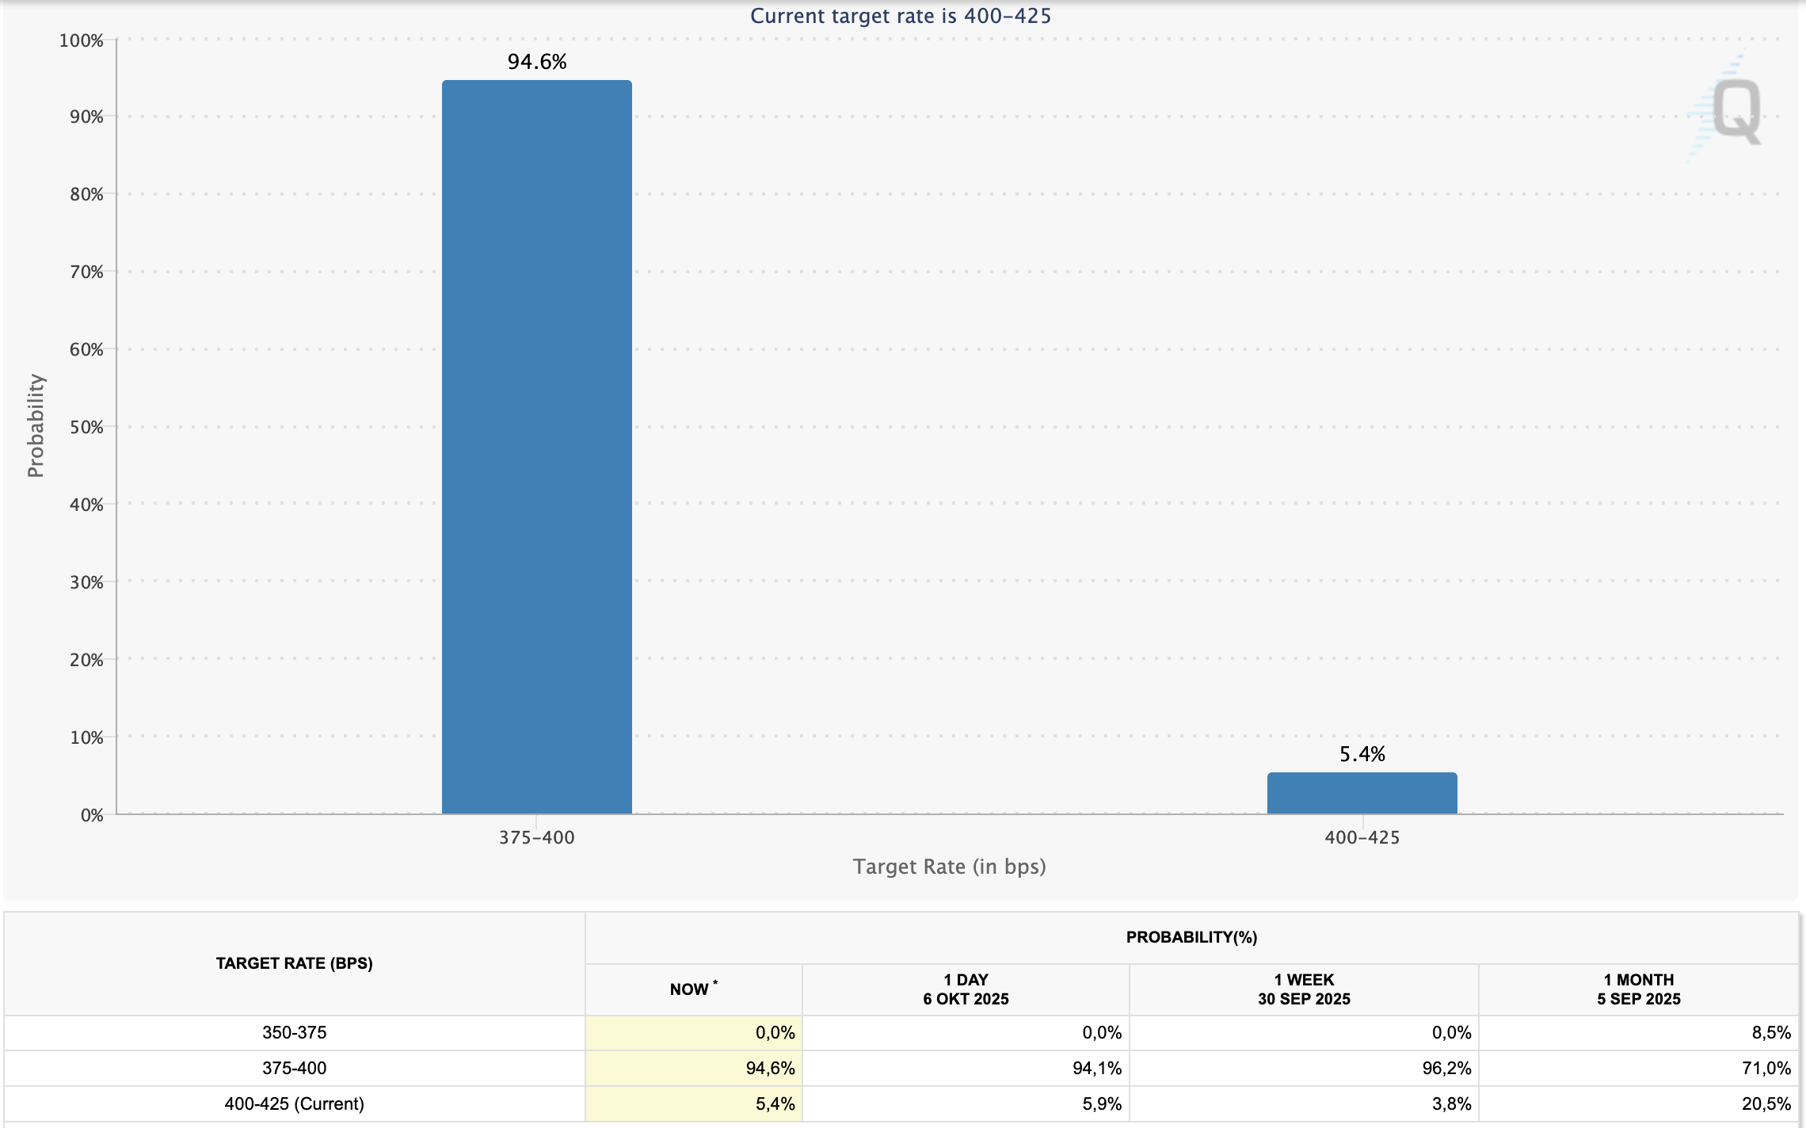Select the 400-425 (Current) row label
The height and width of the screenshot is (1128, 1806).
coord(294,1103)
